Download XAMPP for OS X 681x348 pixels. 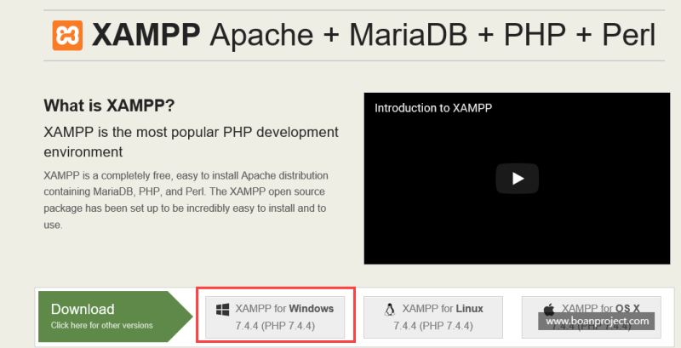click(591, 317)
